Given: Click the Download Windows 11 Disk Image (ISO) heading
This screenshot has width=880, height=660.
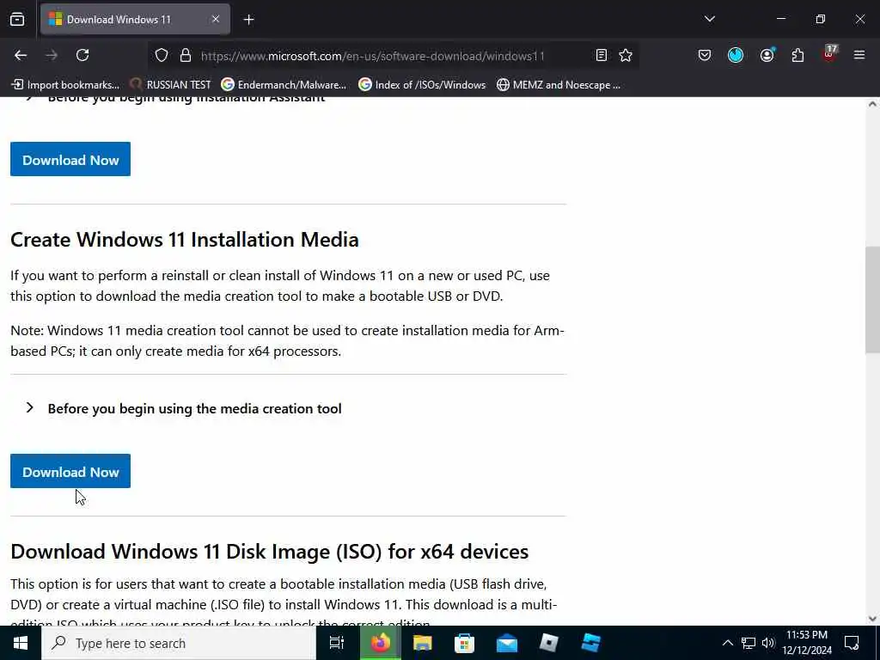Looking at the screenshot, I should (269, 552).
